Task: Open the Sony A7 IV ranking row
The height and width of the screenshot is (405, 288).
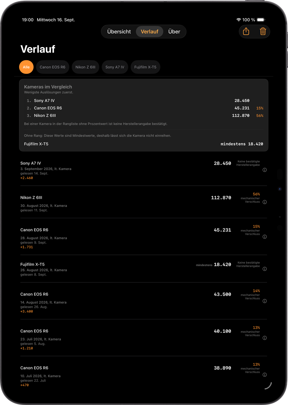Action: click(x=144, y=101)
